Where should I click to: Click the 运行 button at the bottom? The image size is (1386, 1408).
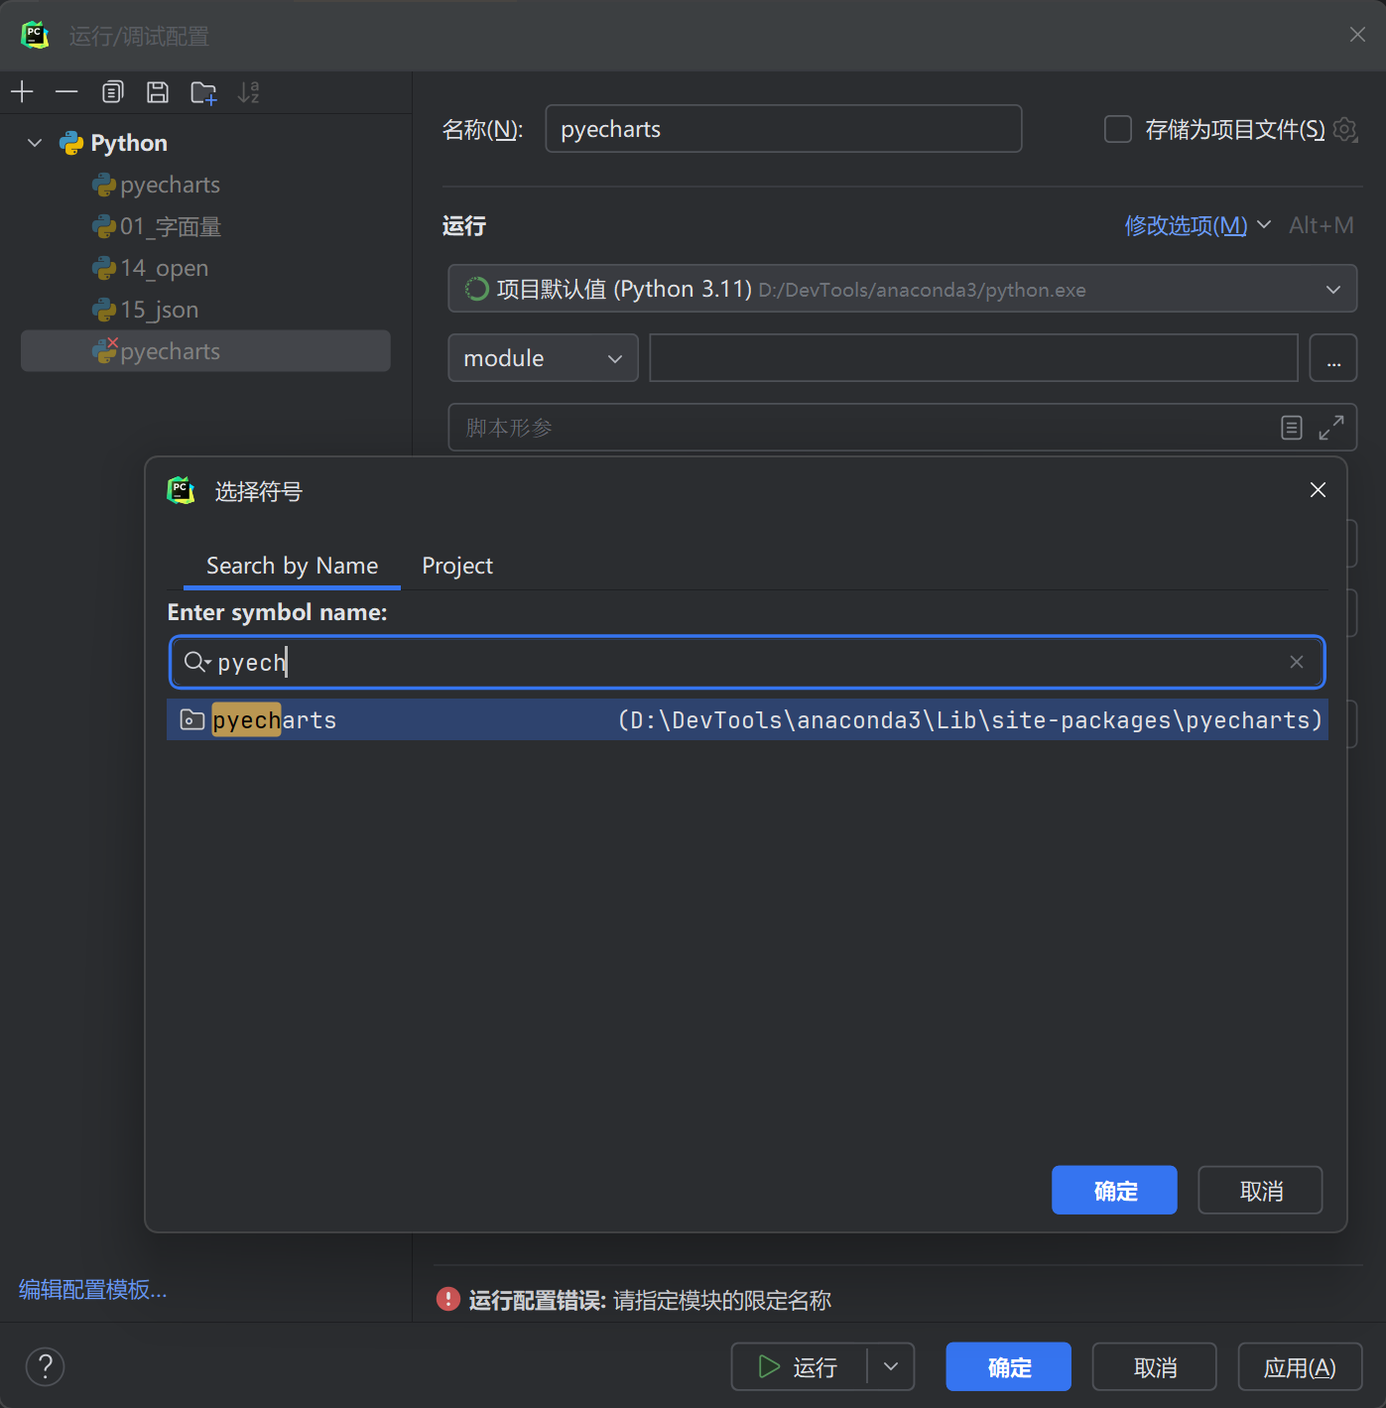pyautogui.click(x=799, y=1366)
